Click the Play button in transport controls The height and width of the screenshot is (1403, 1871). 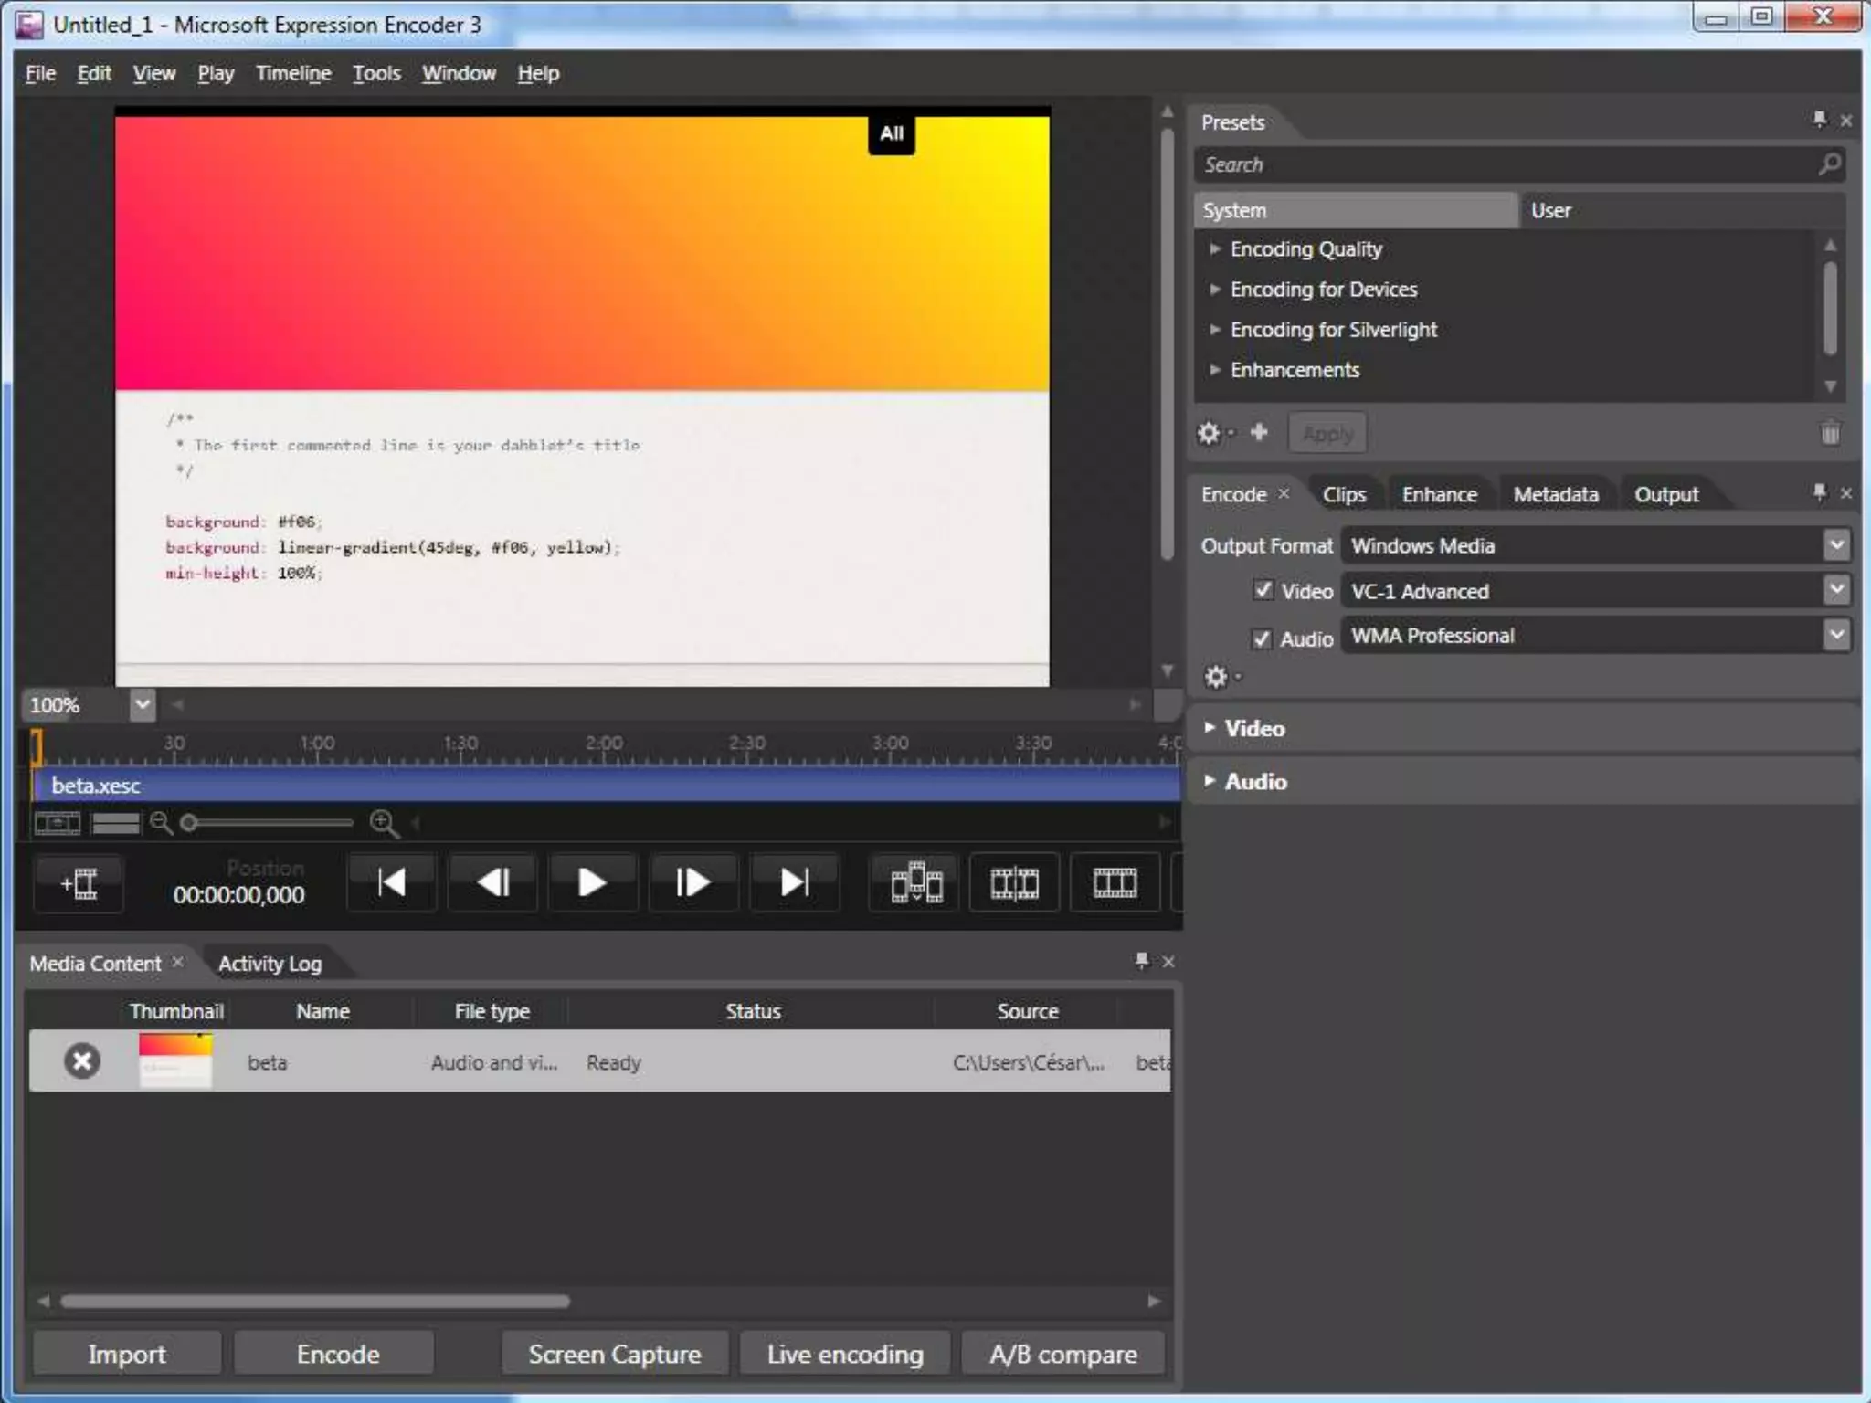(x=592, y=882)
